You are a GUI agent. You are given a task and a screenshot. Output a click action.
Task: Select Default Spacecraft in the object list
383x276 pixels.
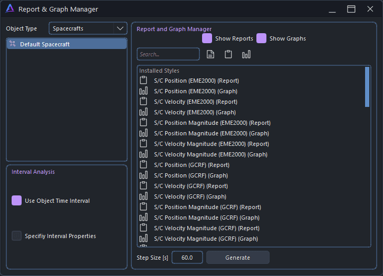[66, 44]
